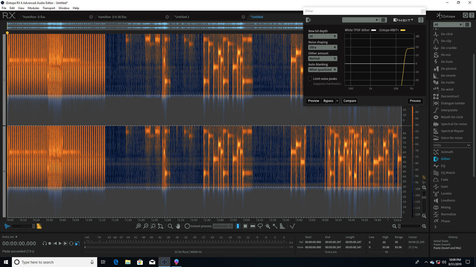Screen dimensions: 476x267
Task: Toggle the Time-frequency selection tool
Action: (245, 226)
